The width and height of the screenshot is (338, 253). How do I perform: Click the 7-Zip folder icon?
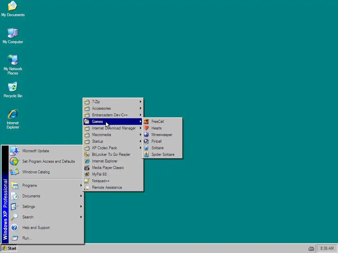click(87, 101)
